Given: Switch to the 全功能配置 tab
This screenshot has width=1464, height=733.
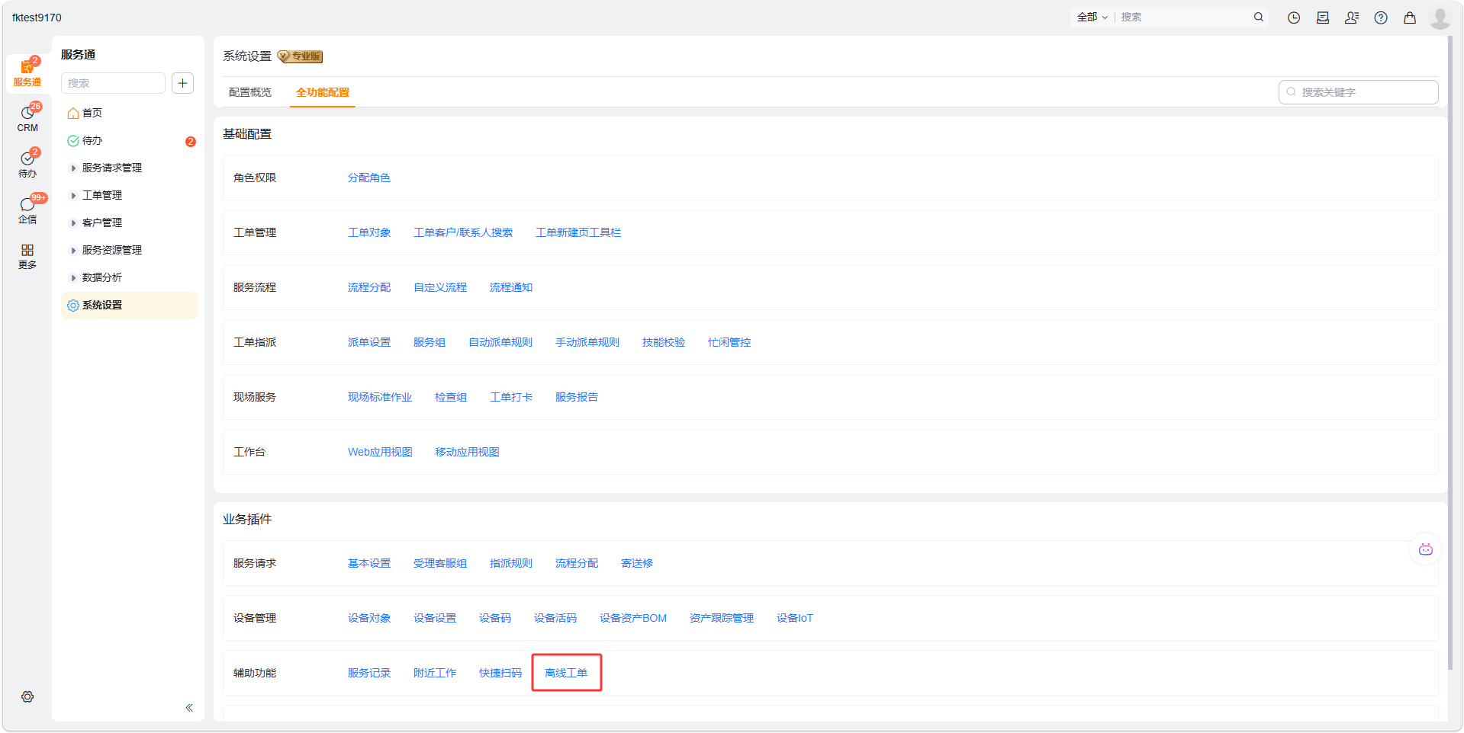Looking at the screenshot, I should click(323, 92).
